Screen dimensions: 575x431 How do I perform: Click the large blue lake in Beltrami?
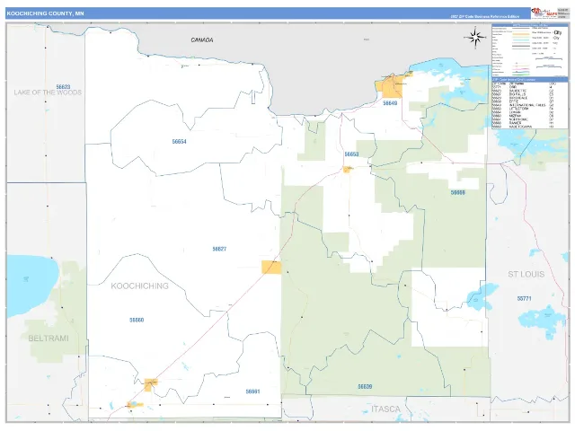[x=31, y=286]
